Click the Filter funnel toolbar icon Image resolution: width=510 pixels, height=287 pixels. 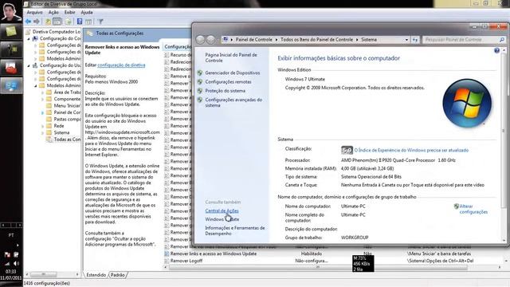(x=100, y=22)
